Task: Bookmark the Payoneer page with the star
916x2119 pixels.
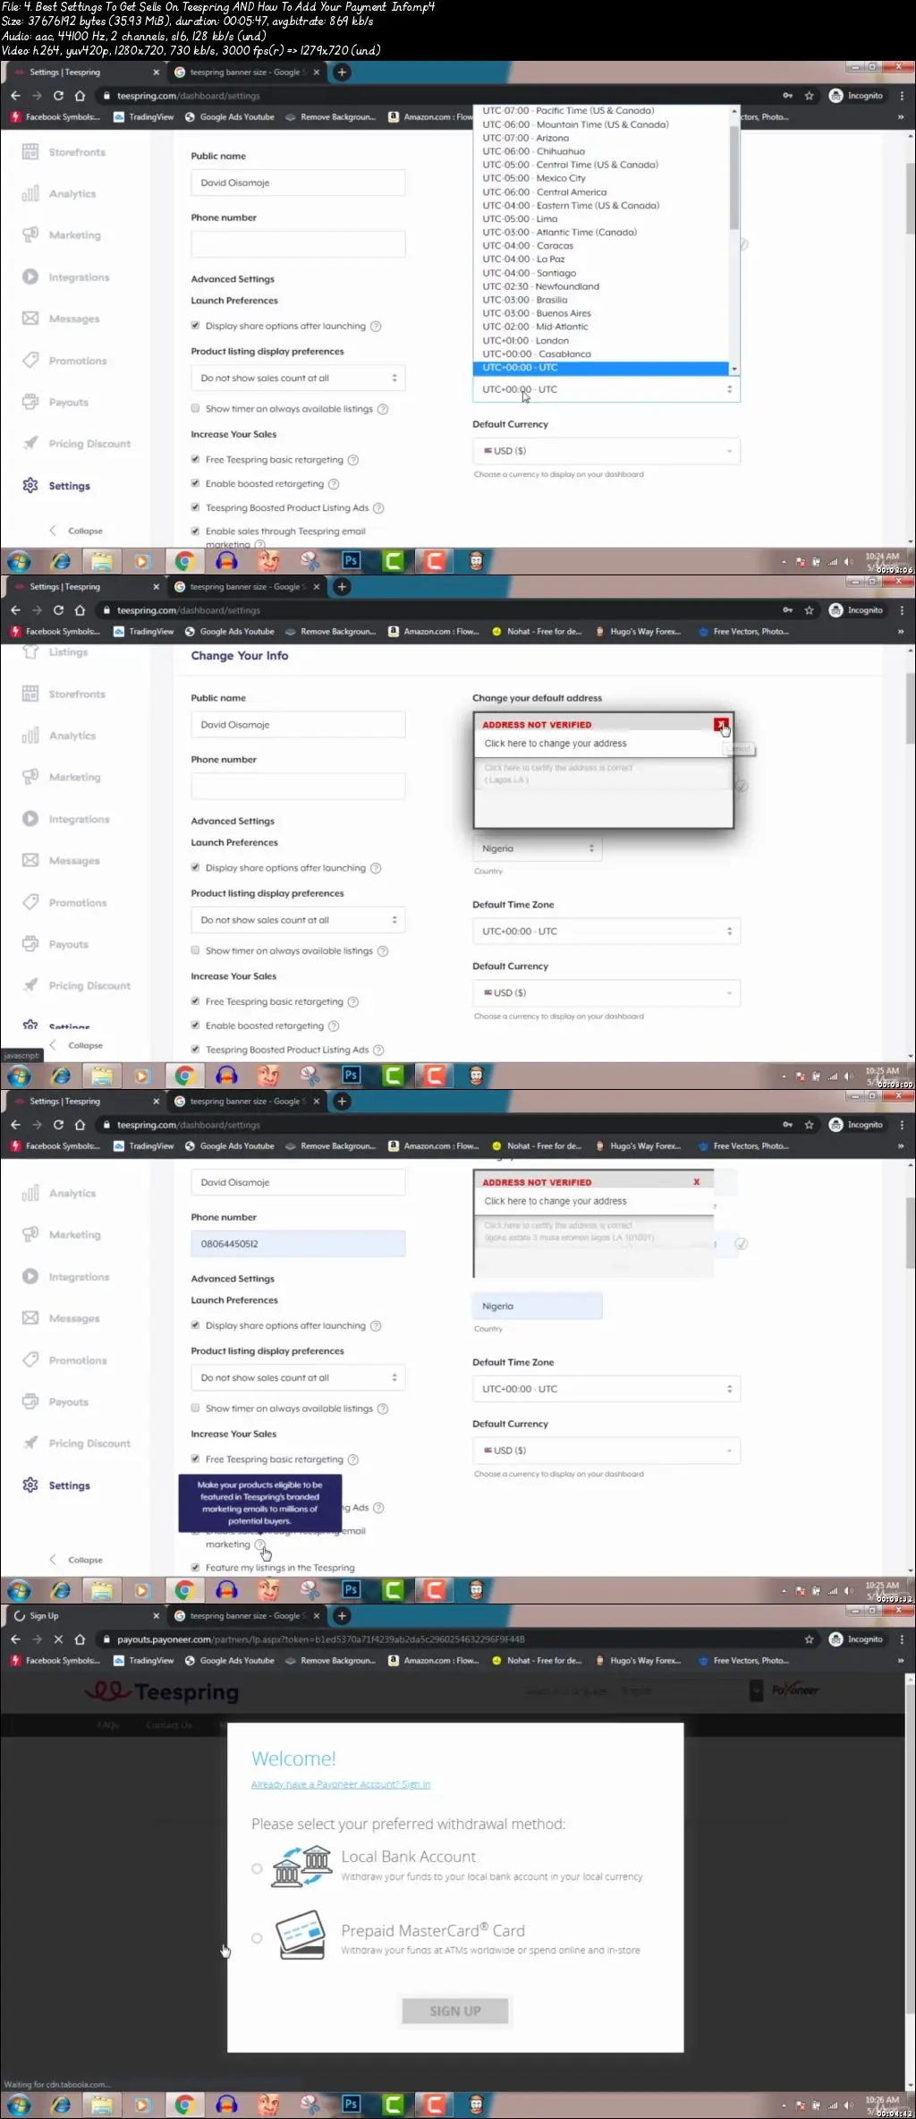Action: click(x=809, y=1639)
